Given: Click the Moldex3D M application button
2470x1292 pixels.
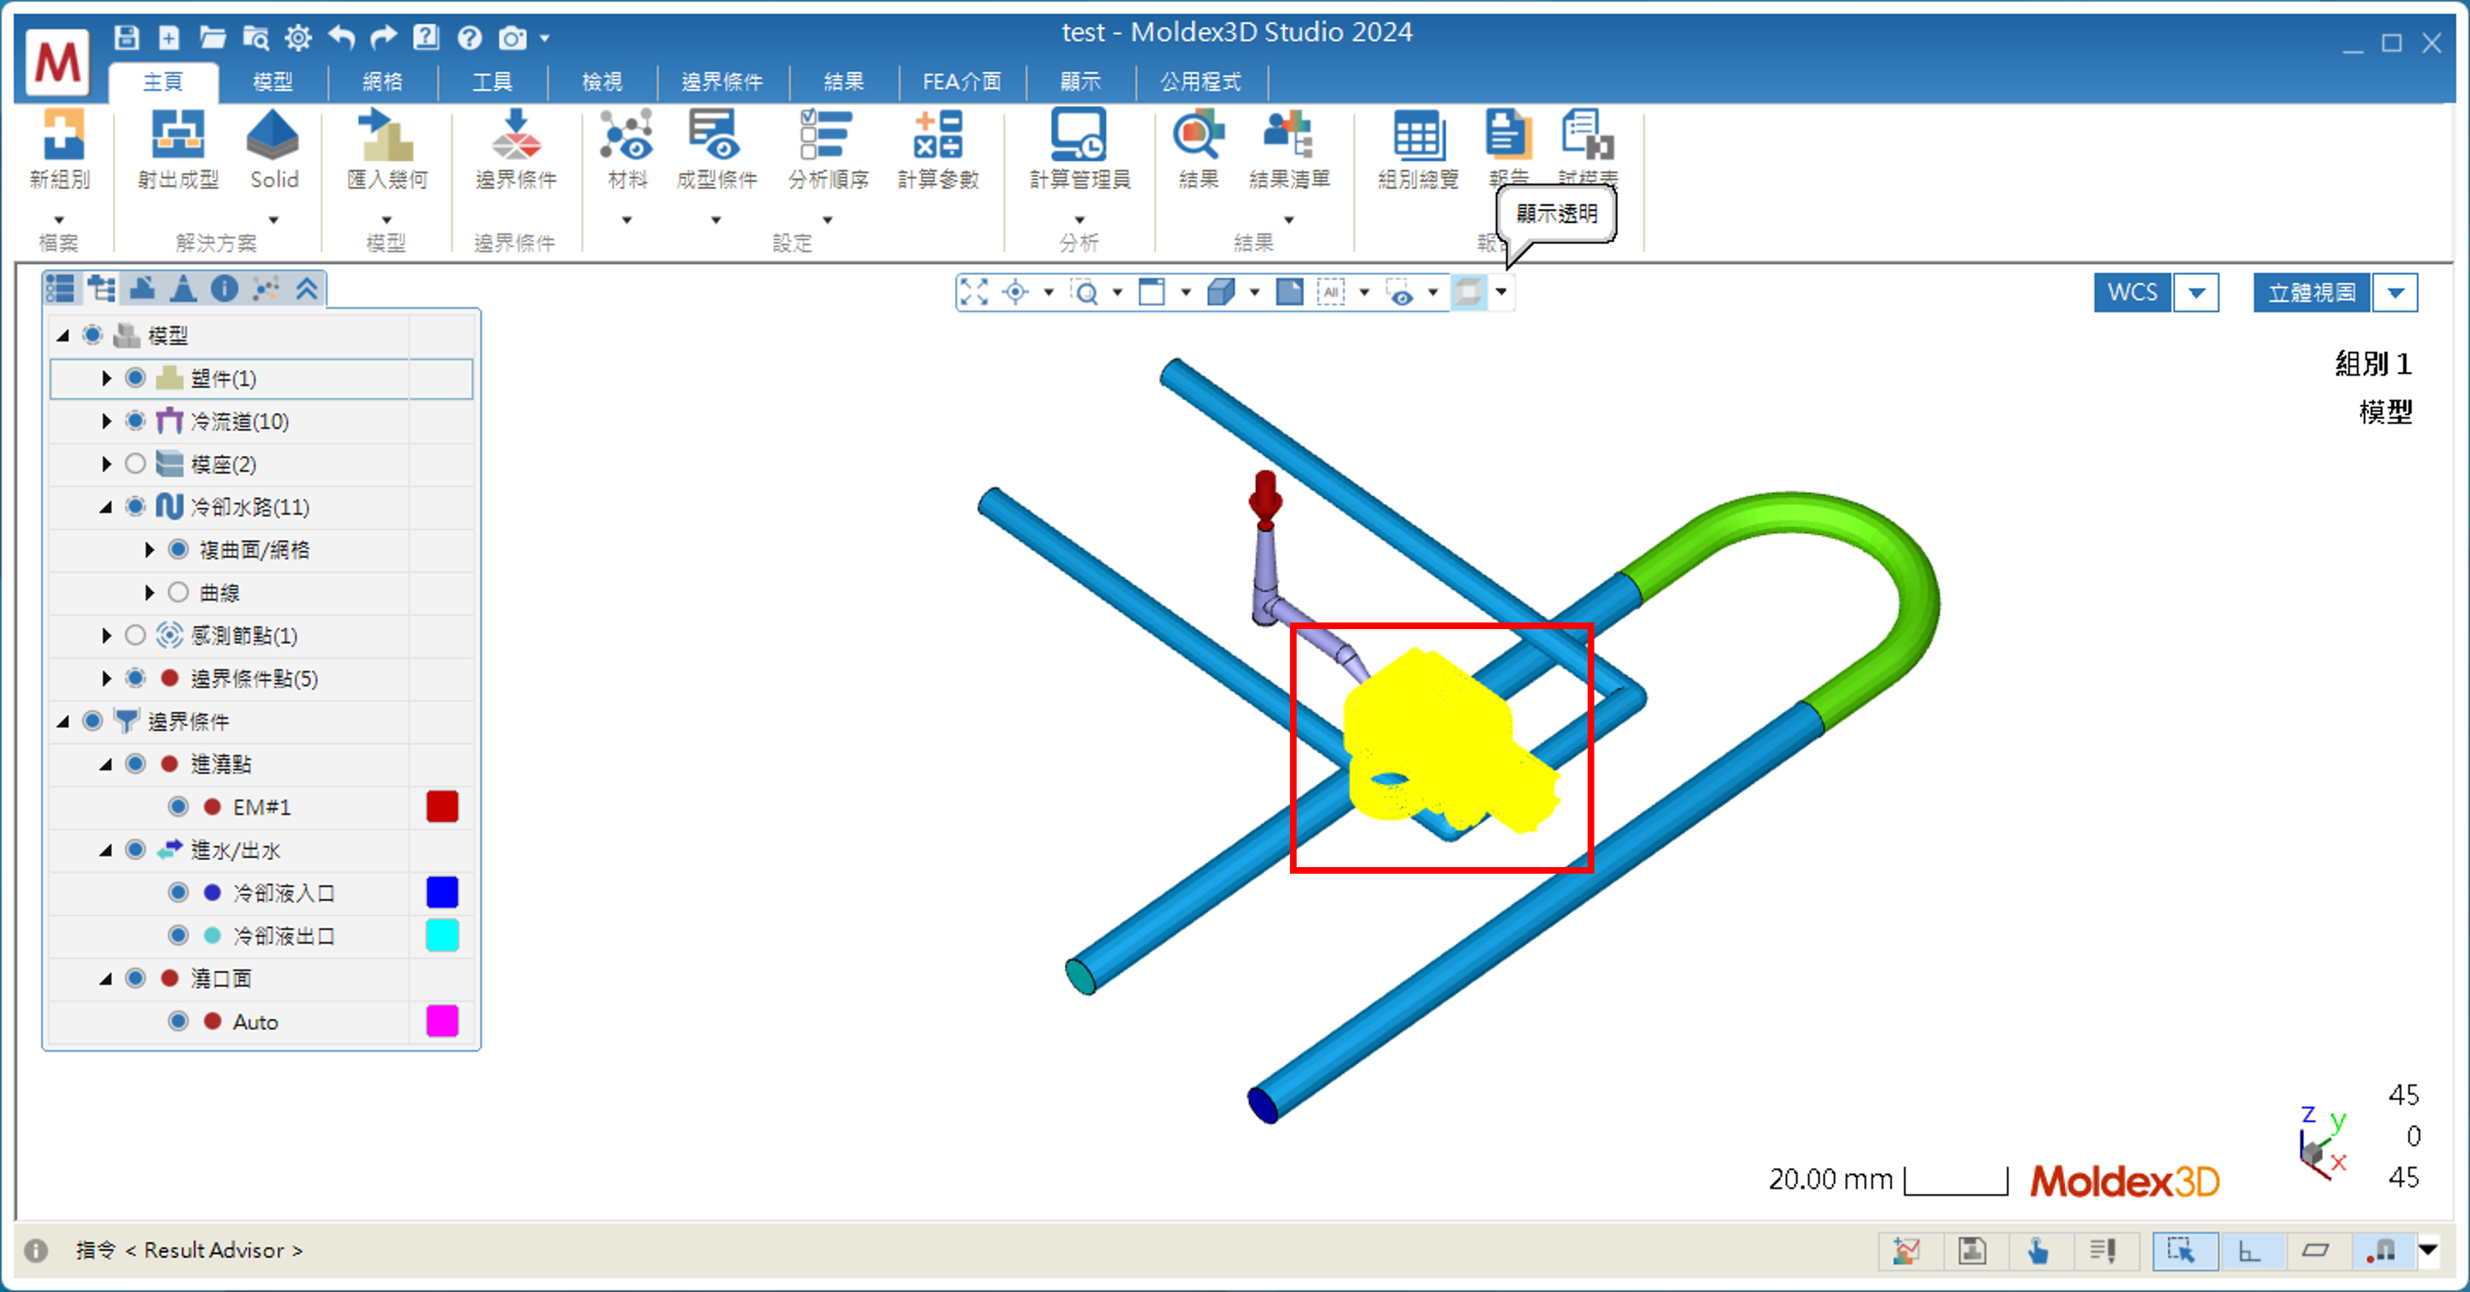Looking at the screenshot, I should [58, 62].
